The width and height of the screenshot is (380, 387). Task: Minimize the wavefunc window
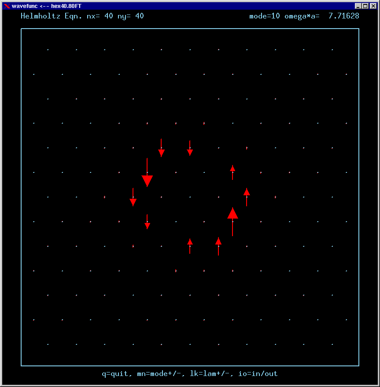[x=358, y=6]
